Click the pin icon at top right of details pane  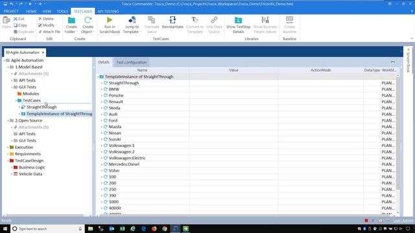[x=393, y=62]
